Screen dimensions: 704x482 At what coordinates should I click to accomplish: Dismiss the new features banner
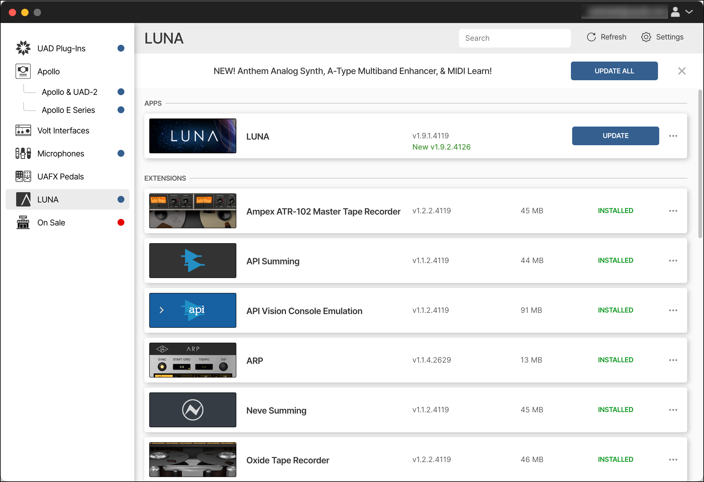[x=682, y=71]
